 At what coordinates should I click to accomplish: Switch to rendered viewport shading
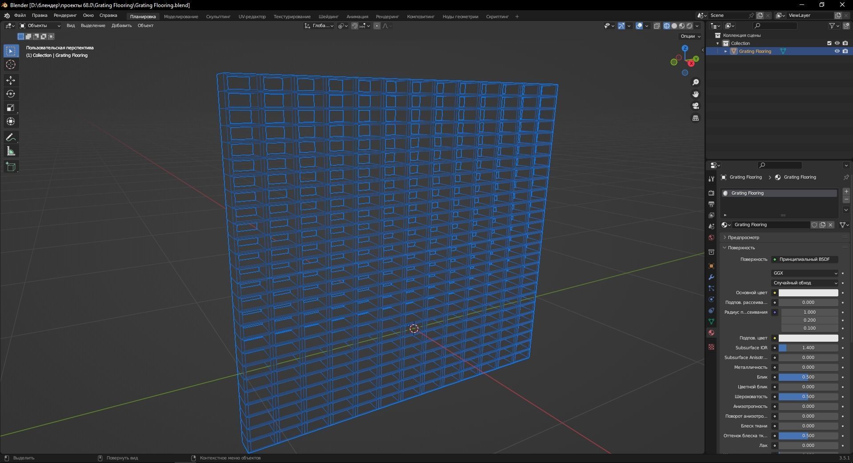pyautogui.click(x=689, y=26)
